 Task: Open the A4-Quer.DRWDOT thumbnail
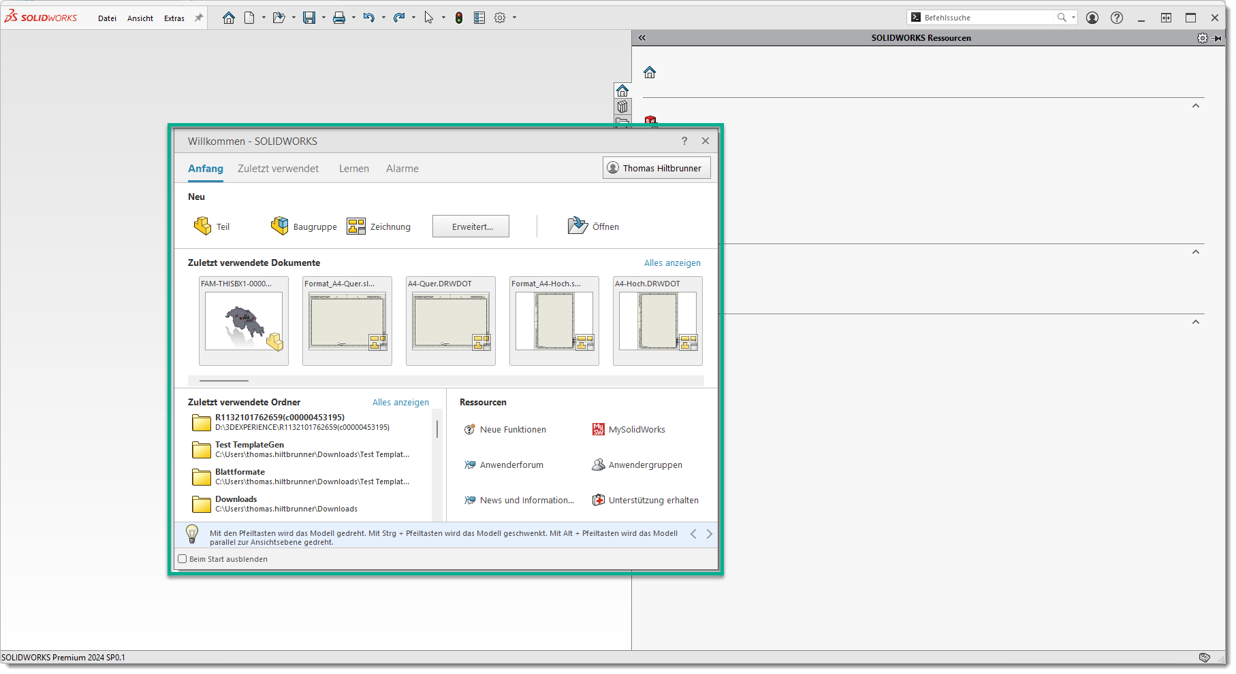(450, 321)
